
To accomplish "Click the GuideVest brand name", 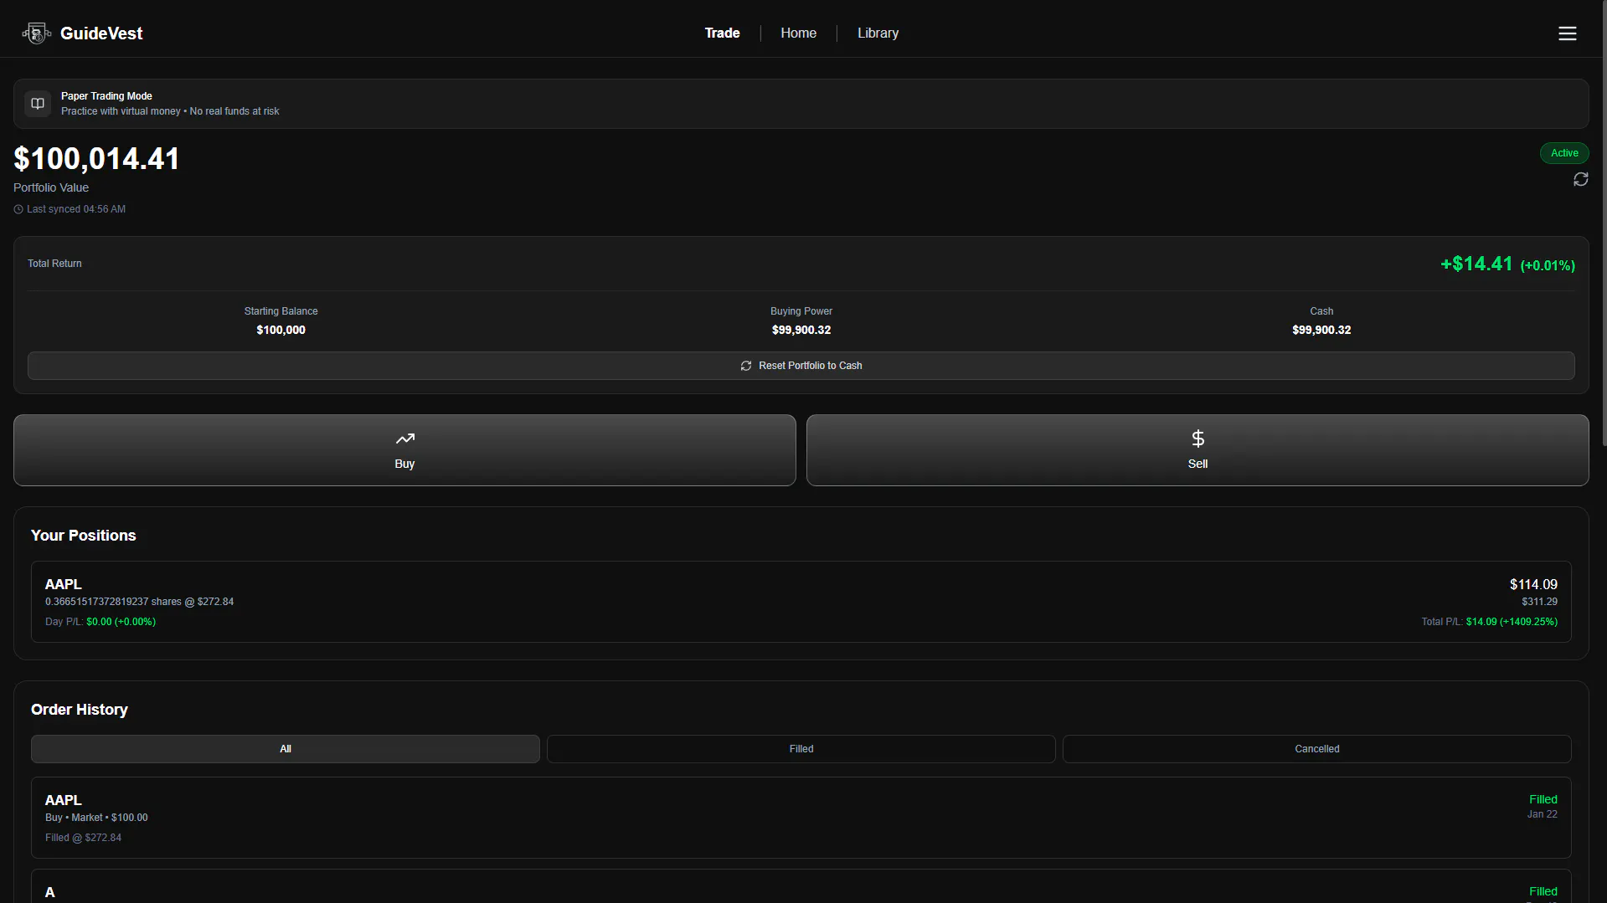I will coord(101,33).
